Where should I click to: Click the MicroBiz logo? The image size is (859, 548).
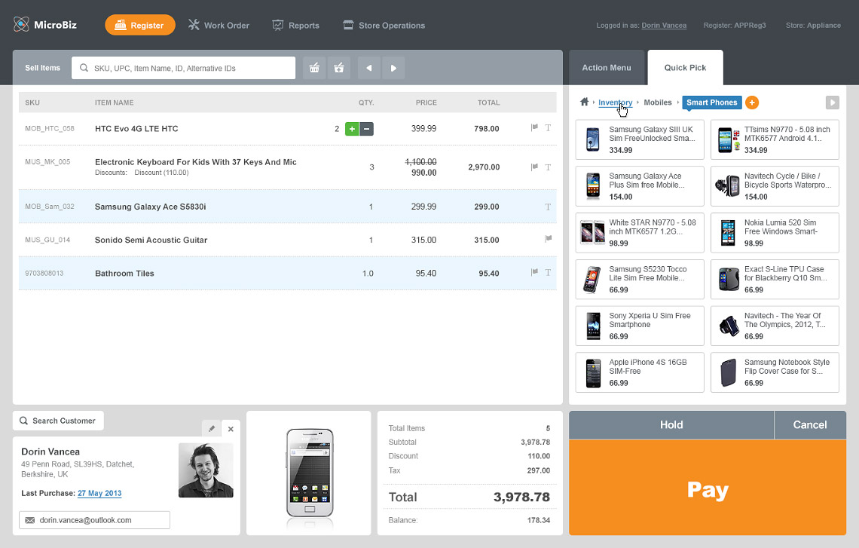(x=45, y=25)
